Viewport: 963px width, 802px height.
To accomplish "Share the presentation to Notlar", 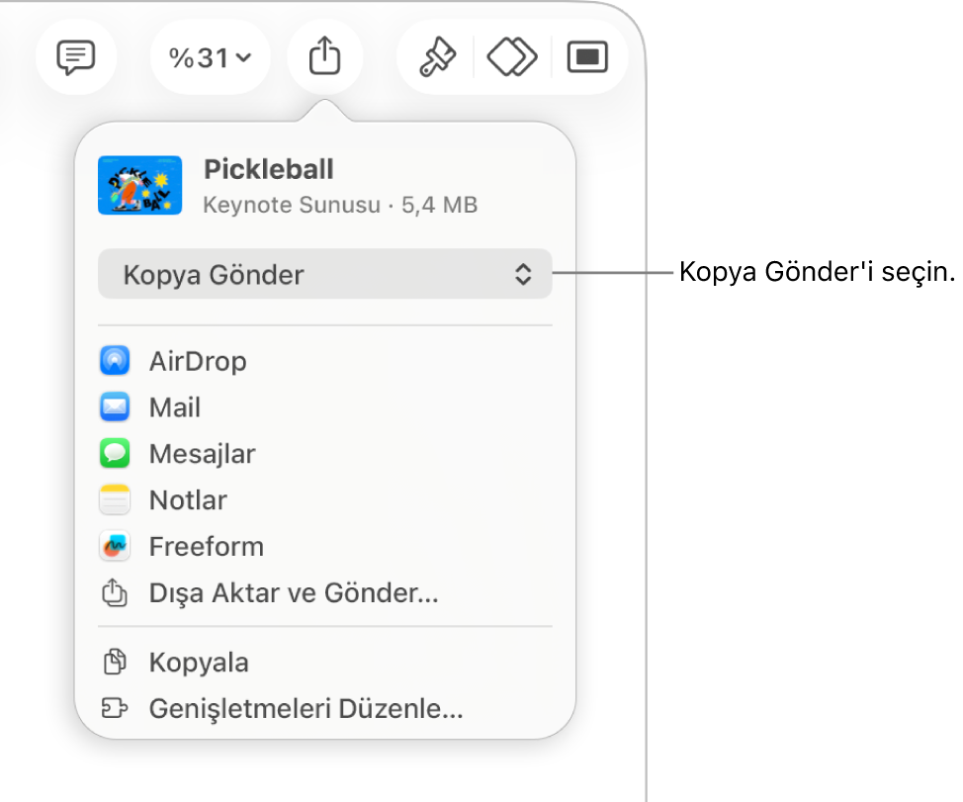I will [325, 499].
